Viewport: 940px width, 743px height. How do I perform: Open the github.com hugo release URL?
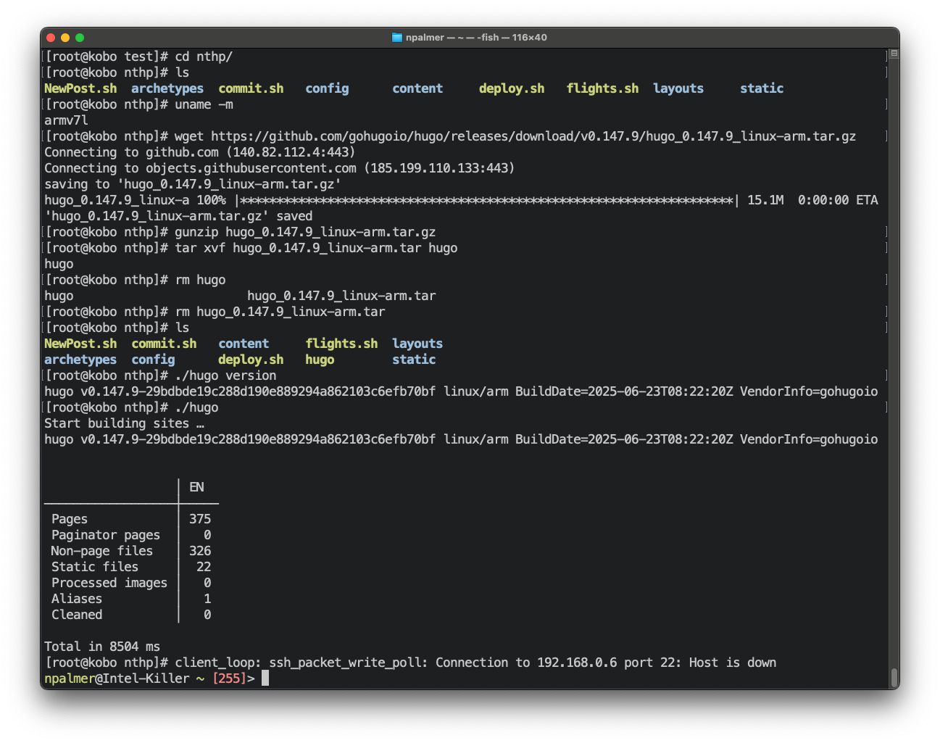point(533,136)
